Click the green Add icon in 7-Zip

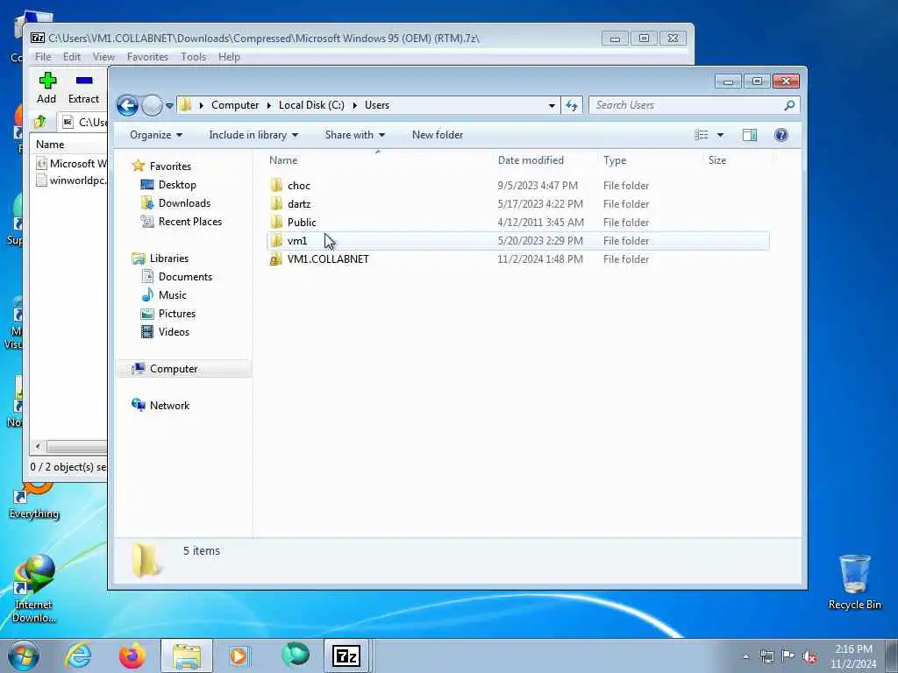(x=47, y=81)
